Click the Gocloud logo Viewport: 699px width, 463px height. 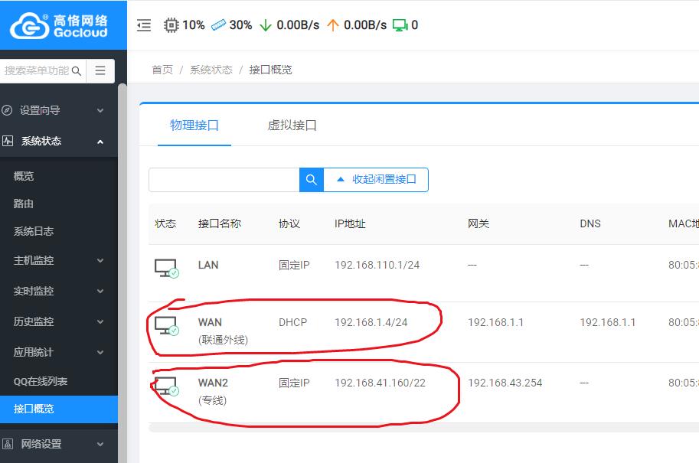[59, 25]
